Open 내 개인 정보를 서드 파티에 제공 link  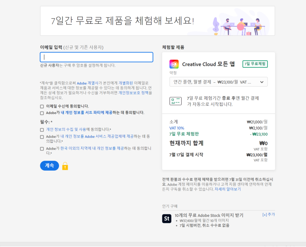point(86,112)
